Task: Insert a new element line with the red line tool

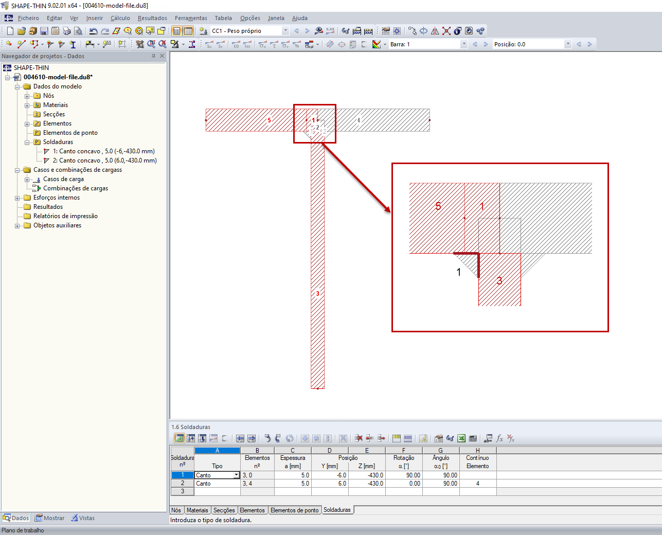Action: [x=22, y=44]
